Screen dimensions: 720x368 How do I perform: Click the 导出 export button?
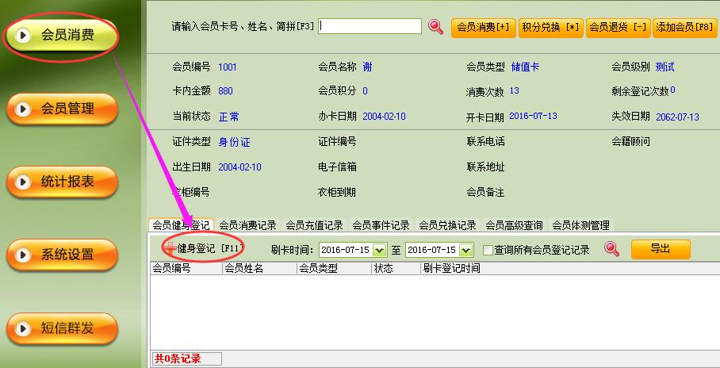(661, 249)
